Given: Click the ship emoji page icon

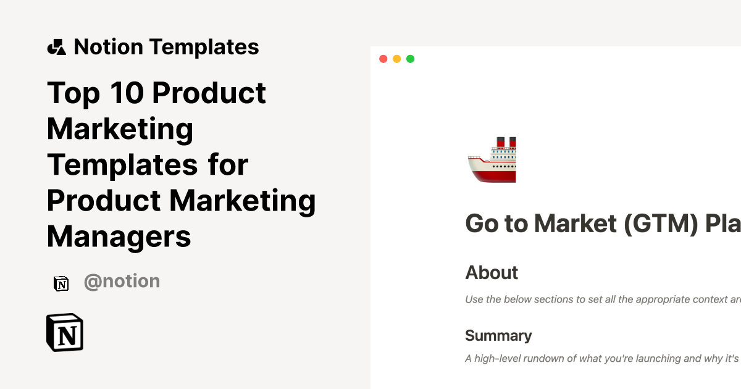Looking at the screenshot, I should [492, 160].
